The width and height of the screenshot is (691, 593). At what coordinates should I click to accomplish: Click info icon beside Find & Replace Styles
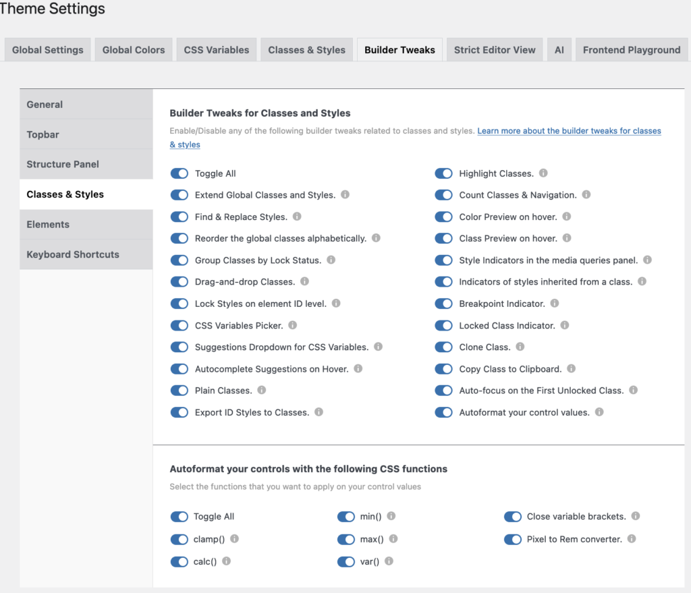click(297, 217)
